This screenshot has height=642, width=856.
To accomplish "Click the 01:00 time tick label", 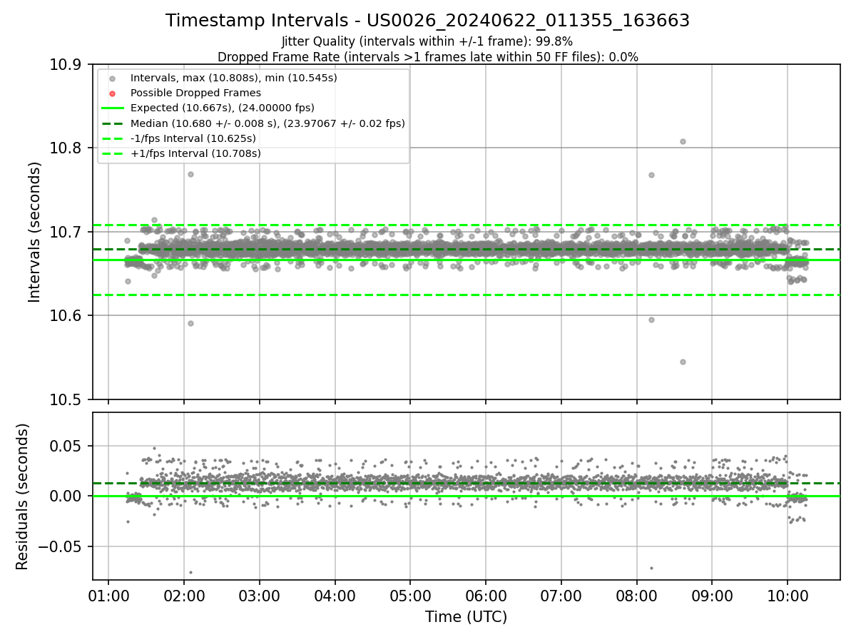I will (108, 596).
